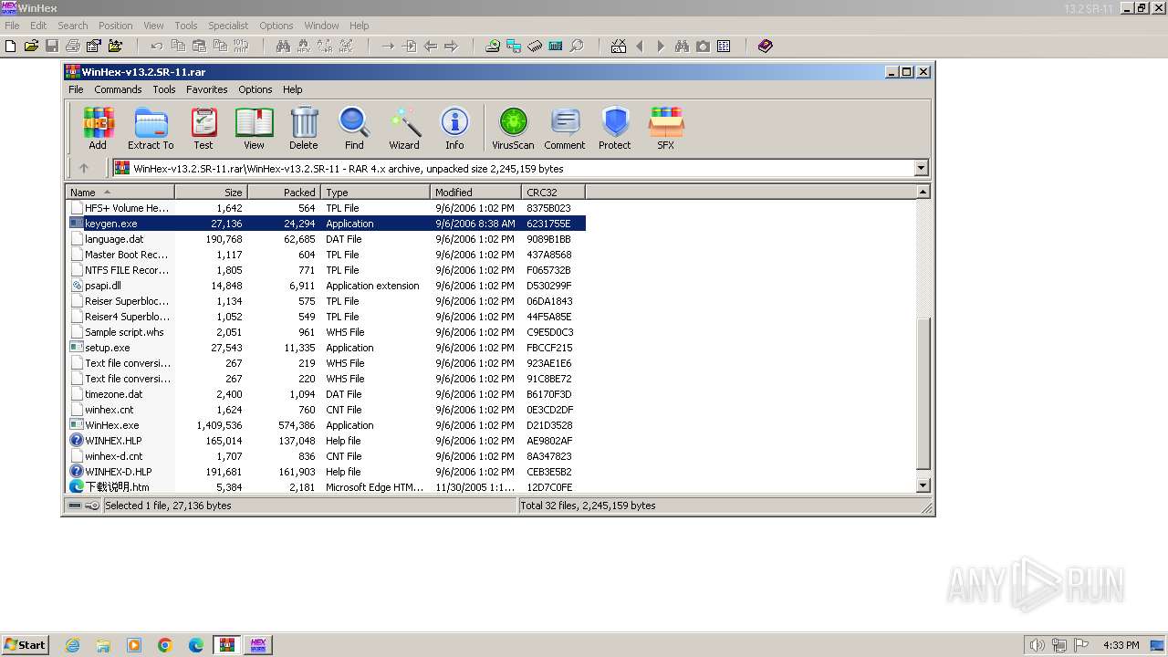Click WinHex camera snapshot icon
The image size is (1168, 657).
(703, 46)
